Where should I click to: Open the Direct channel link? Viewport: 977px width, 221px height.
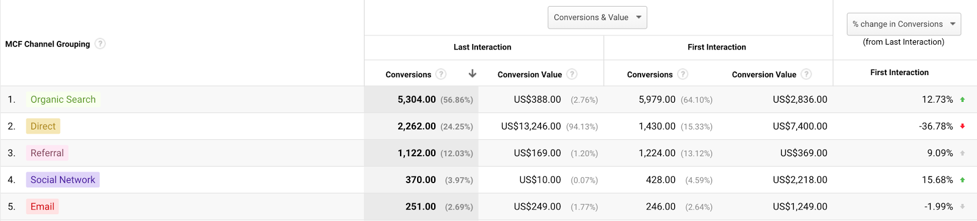click(x=43, y=126)
